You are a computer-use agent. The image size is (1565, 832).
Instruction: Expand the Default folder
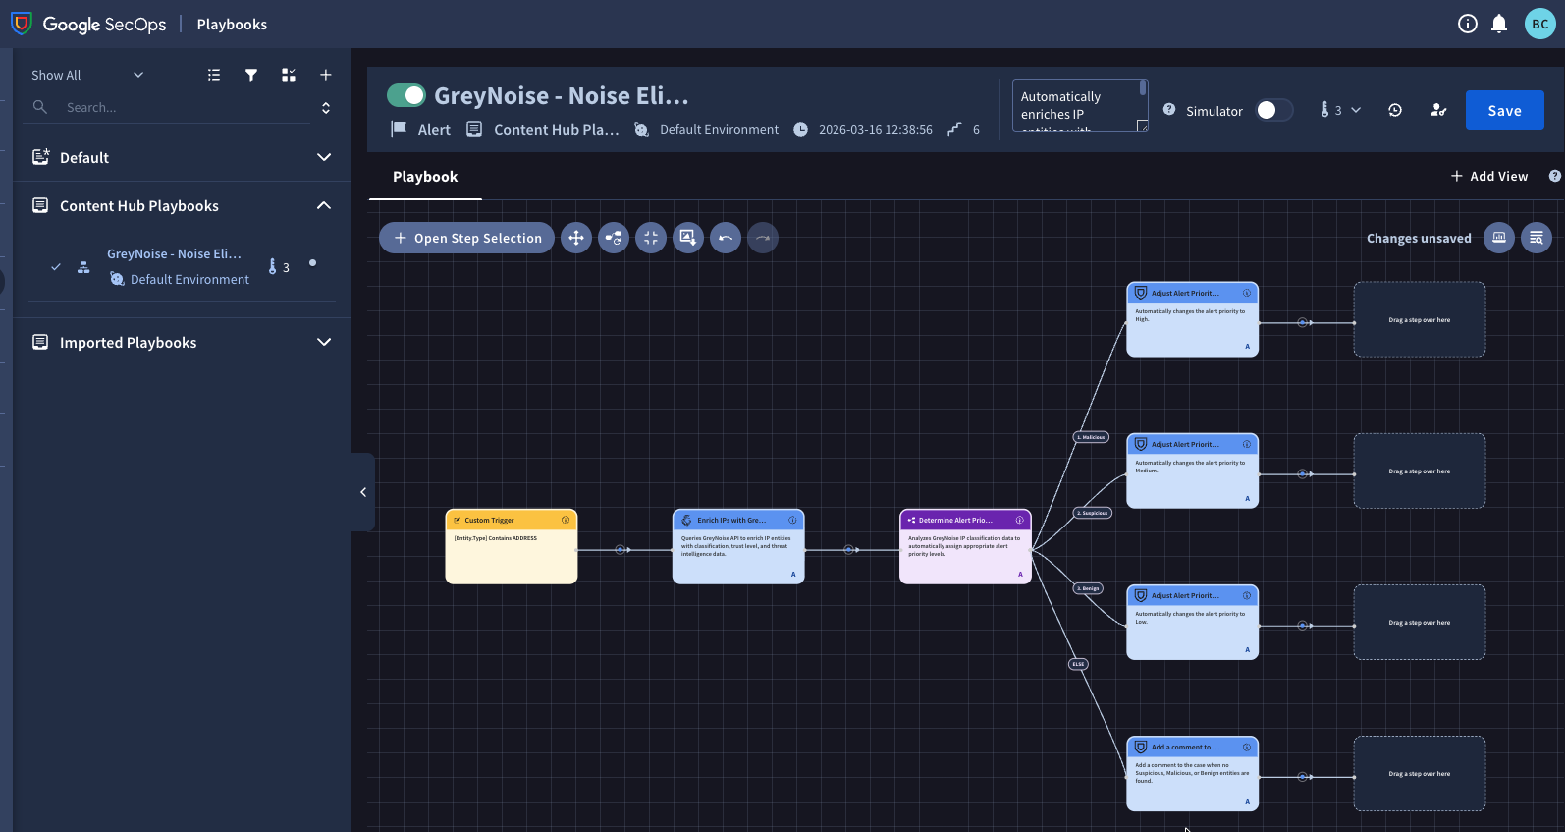point(324,157)
